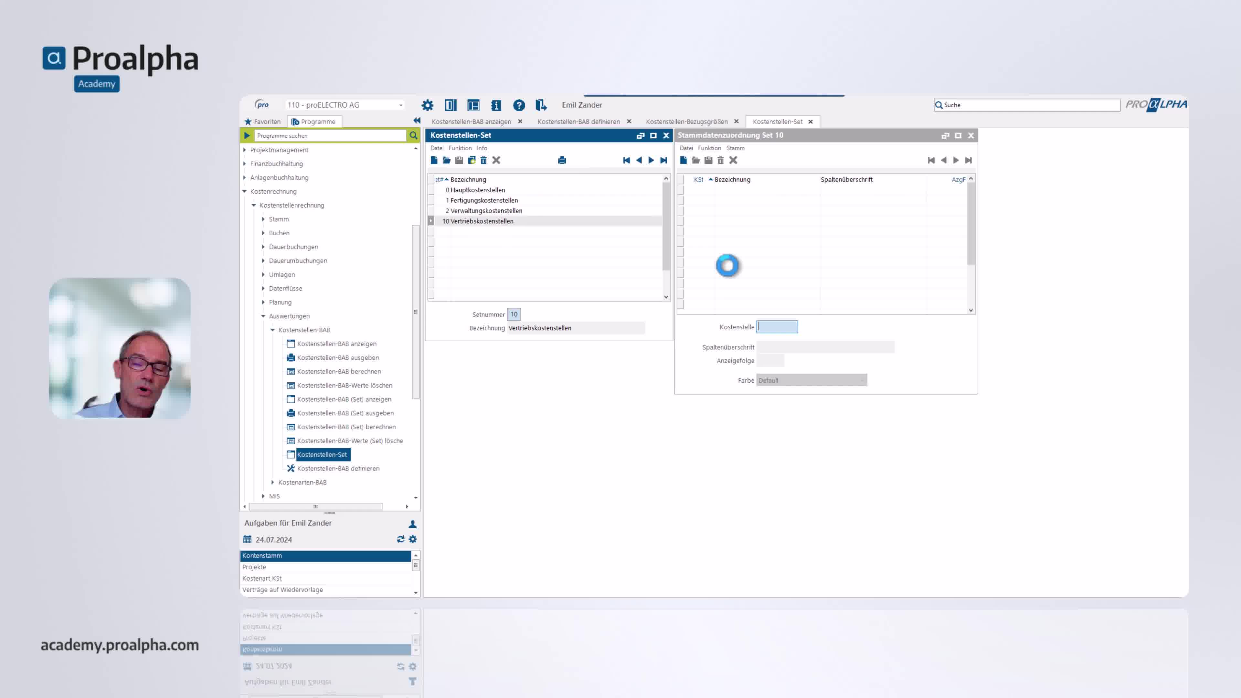Open Kostenstellen-BAB berechnen from tree
This screenshot has height=698, width=1241.
[339, 371]
